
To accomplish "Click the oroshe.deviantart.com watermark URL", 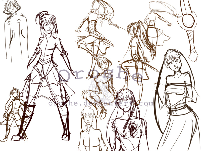I will pyautogui.click(x=101, y=103).
